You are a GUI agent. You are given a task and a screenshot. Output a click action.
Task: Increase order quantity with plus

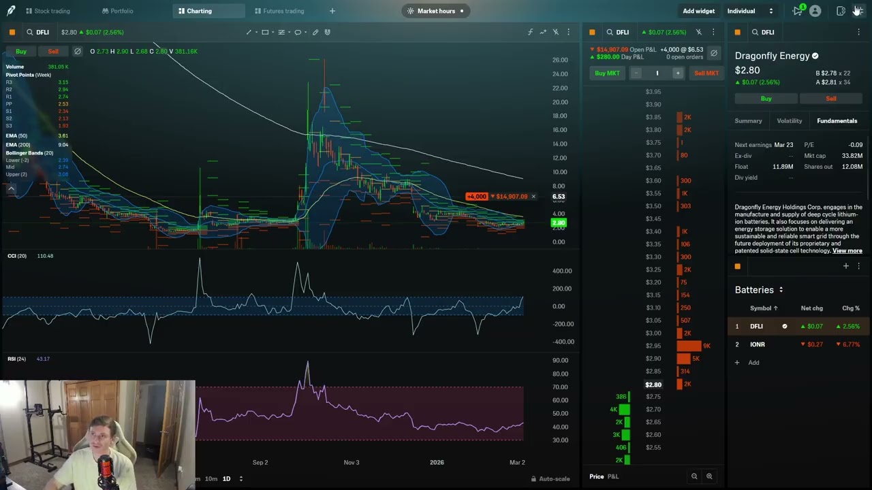click(x=678, y=73)
